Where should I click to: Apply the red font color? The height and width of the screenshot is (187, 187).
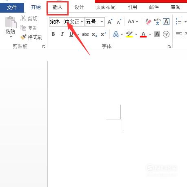pos(143,34)
